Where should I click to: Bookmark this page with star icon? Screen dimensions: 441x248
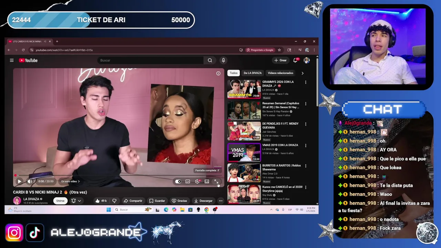(x=279, y=50)
